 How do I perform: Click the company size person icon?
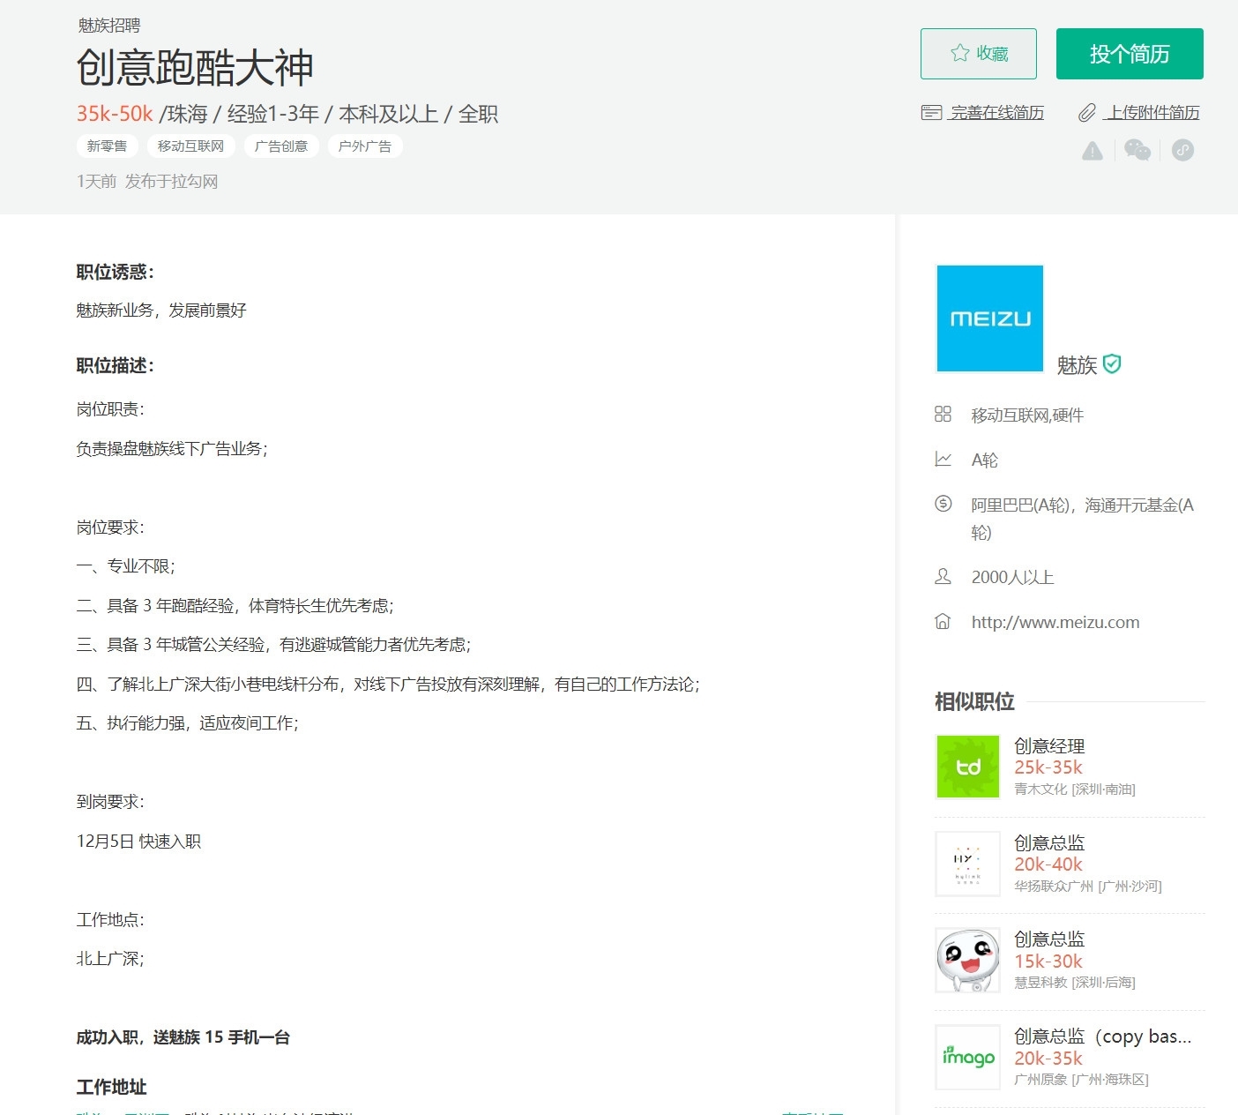943,577
